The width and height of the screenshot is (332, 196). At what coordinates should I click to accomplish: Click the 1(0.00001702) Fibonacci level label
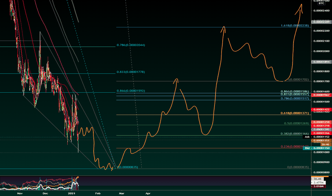[x=298, y=80]
